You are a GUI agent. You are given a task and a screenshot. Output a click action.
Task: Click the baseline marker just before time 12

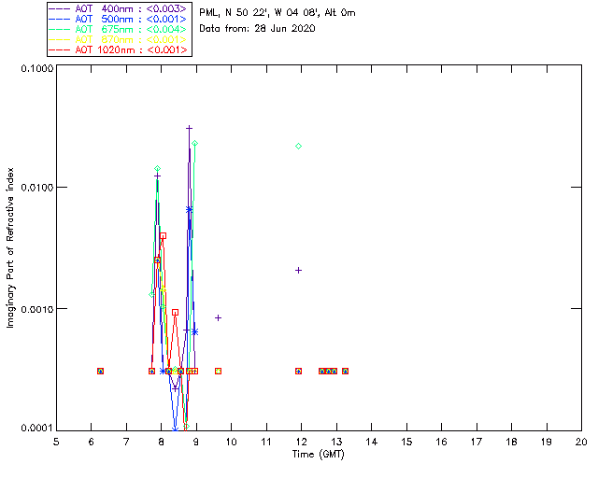299,371
